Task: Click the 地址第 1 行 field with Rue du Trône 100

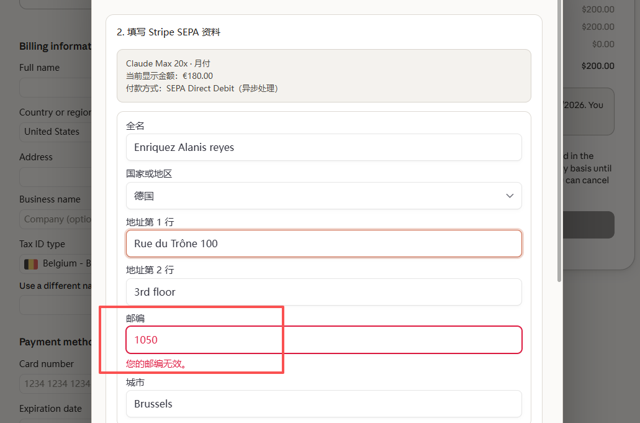Action: [x=323, y=243]
